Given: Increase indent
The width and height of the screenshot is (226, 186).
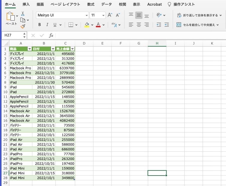Looking at the screenshot, I should [167, 25].
